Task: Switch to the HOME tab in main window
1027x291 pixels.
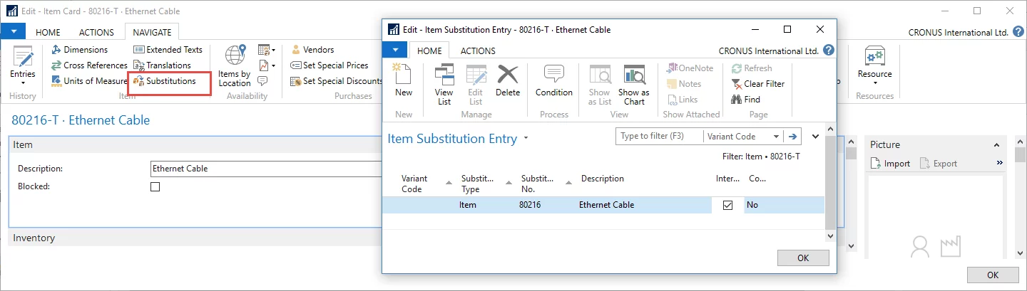Action: (48, 32)
